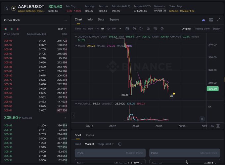Open the technical indicators chart icon
The image size is (225, 165).
point(141,29)
